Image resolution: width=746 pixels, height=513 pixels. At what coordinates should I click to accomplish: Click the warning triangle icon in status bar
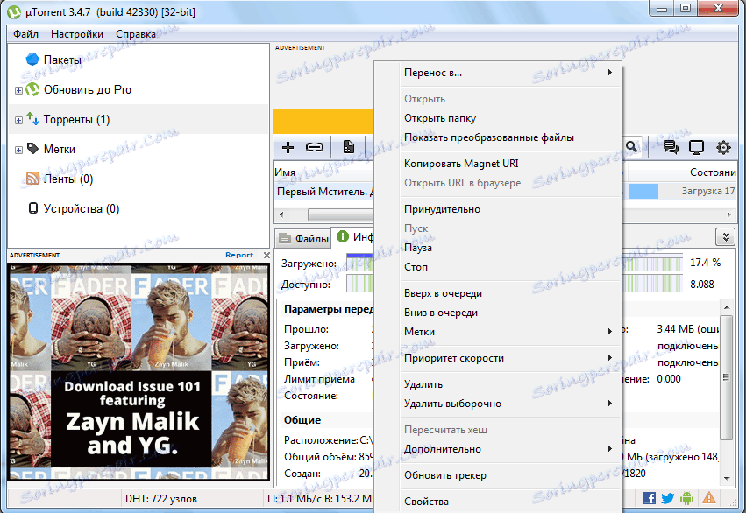pyautogui.click(x=709, y=497)
